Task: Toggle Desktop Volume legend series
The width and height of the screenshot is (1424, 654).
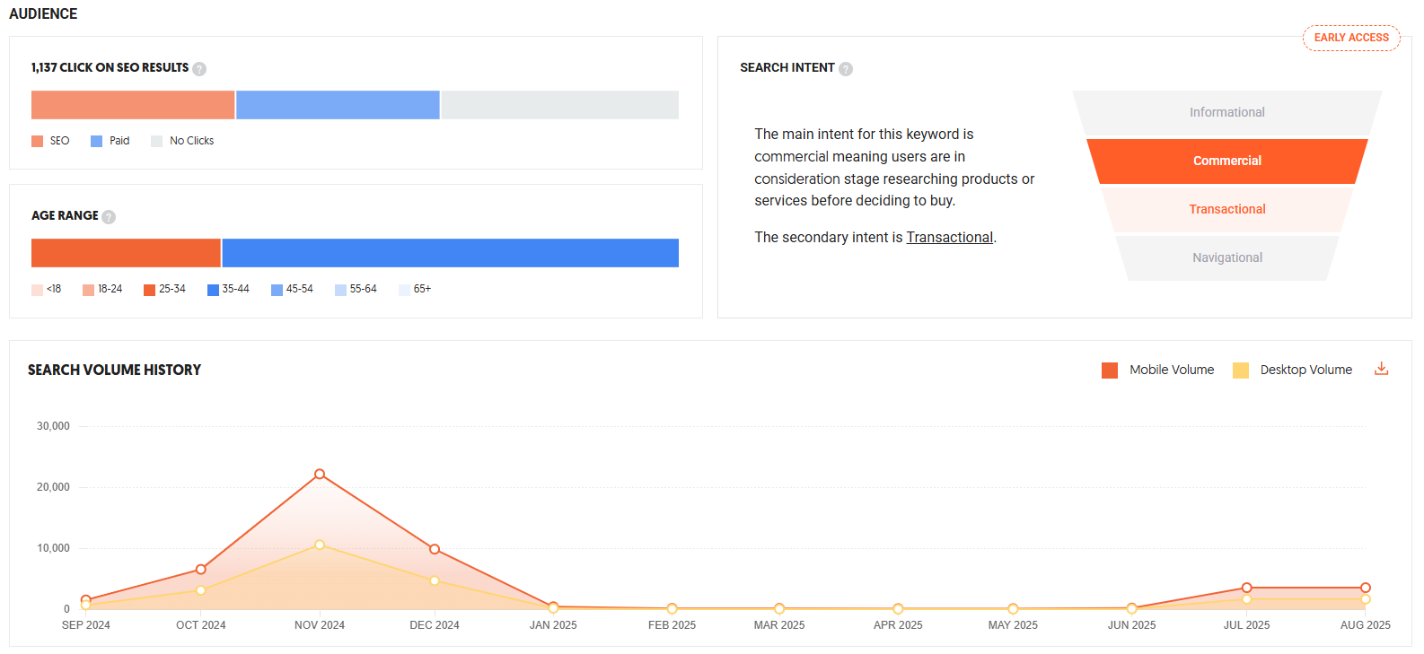Action: tap(1241, 371)
